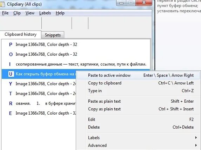Select clip P Image 1366x768
The height and width of the screenshot is (150, 201).
[76, 45]
